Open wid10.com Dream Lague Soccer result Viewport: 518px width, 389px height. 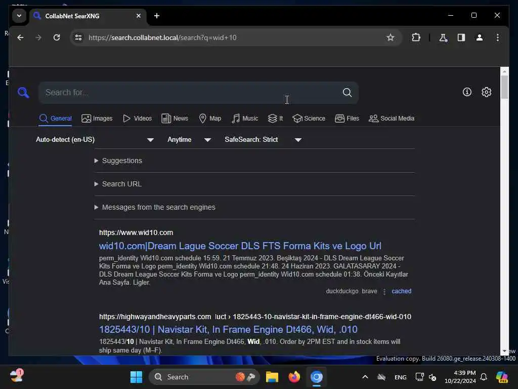coord(240,246)
